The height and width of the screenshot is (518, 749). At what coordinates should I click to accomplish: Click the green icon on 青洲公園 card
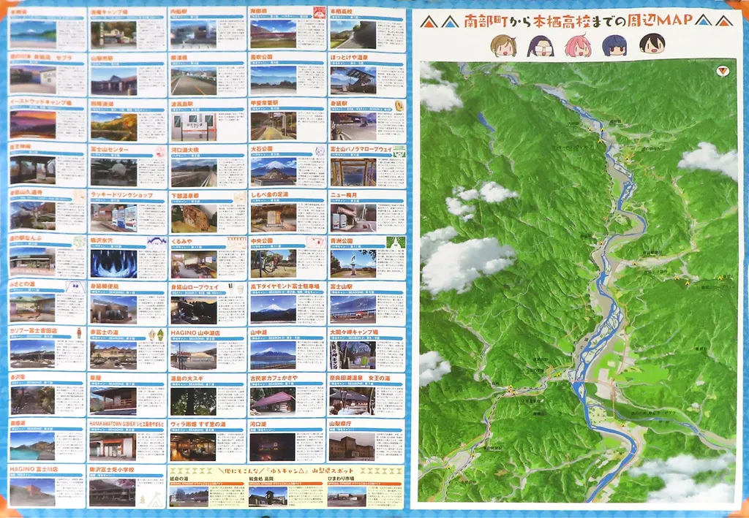396,242
